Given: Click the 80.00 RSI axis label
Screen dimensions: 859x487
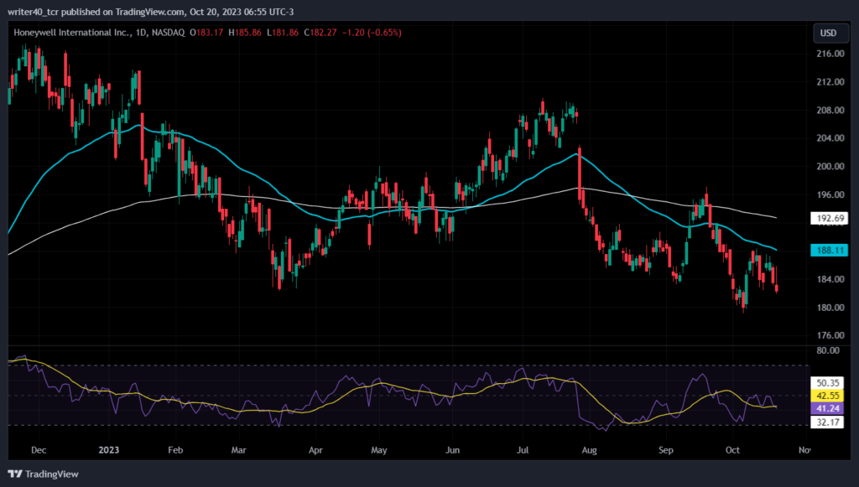Looking at the screenshot, I should pyautogui.click(x=827, y=350).
